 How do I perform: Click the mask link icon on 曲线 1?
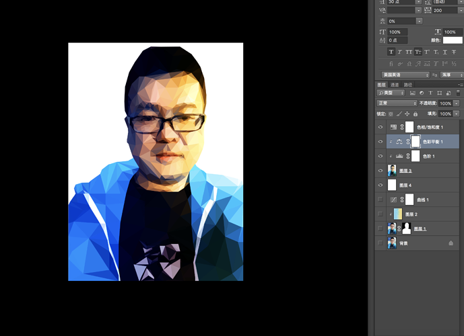(x=402, y=200)
